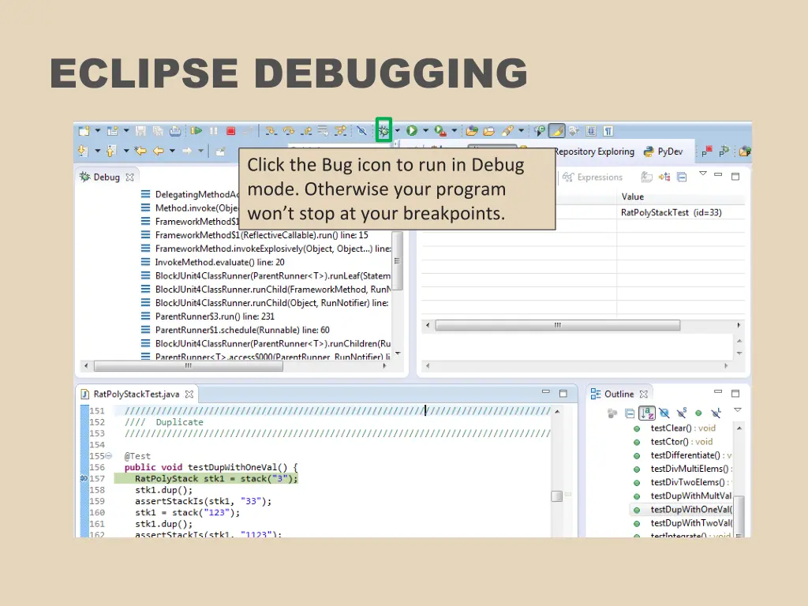Screen dimensions: 808x606
Task: Collapse all entries in the Variables panel
Action: pyautogui.click(x=681, y=177)
